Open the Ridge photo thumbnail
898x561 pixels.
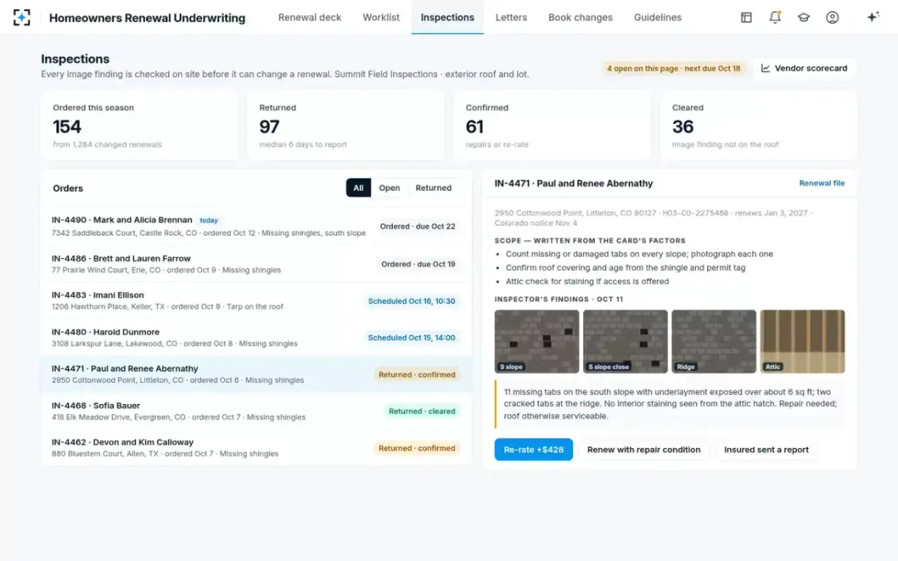(714, 341)
